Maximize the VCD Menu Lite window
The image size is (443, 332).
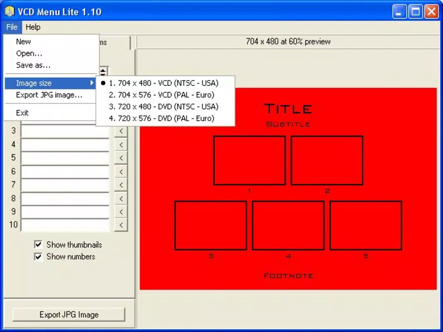416,12
